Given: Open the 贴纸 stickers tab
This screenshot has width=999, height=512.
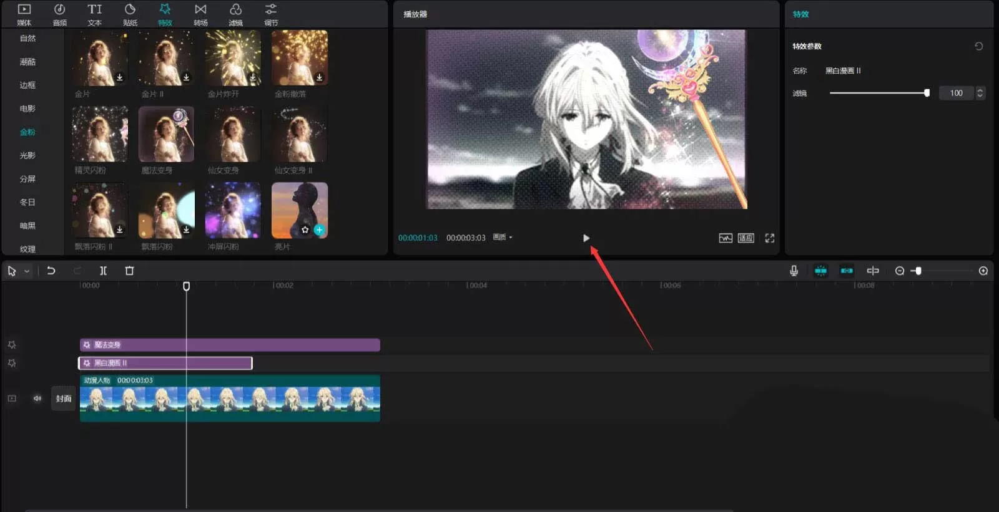Looking at the screenshot, I should tap(130, 14).
